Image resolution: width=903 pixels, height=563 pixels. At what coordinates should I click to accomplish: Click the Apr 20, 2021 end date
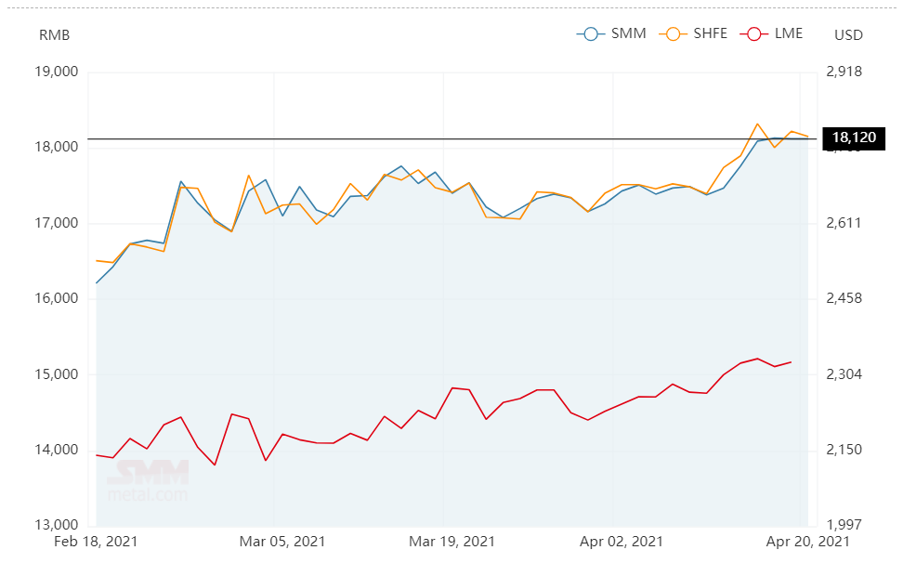pyautogui.click(x=807, y=541)
